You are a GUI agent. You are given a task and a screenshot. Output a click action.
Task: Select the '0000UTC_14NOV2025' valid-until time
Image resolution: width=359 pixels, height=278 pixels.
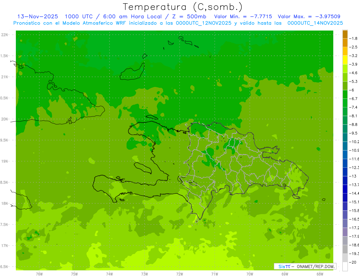pyautogui.click(x=315, y=23)
